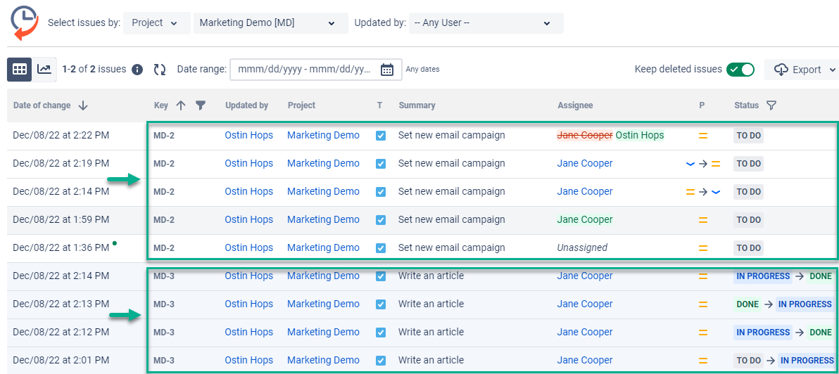Viewport: 839px width, 374px height.
Task: Click the Summary column header
Action: pos(417,105)
